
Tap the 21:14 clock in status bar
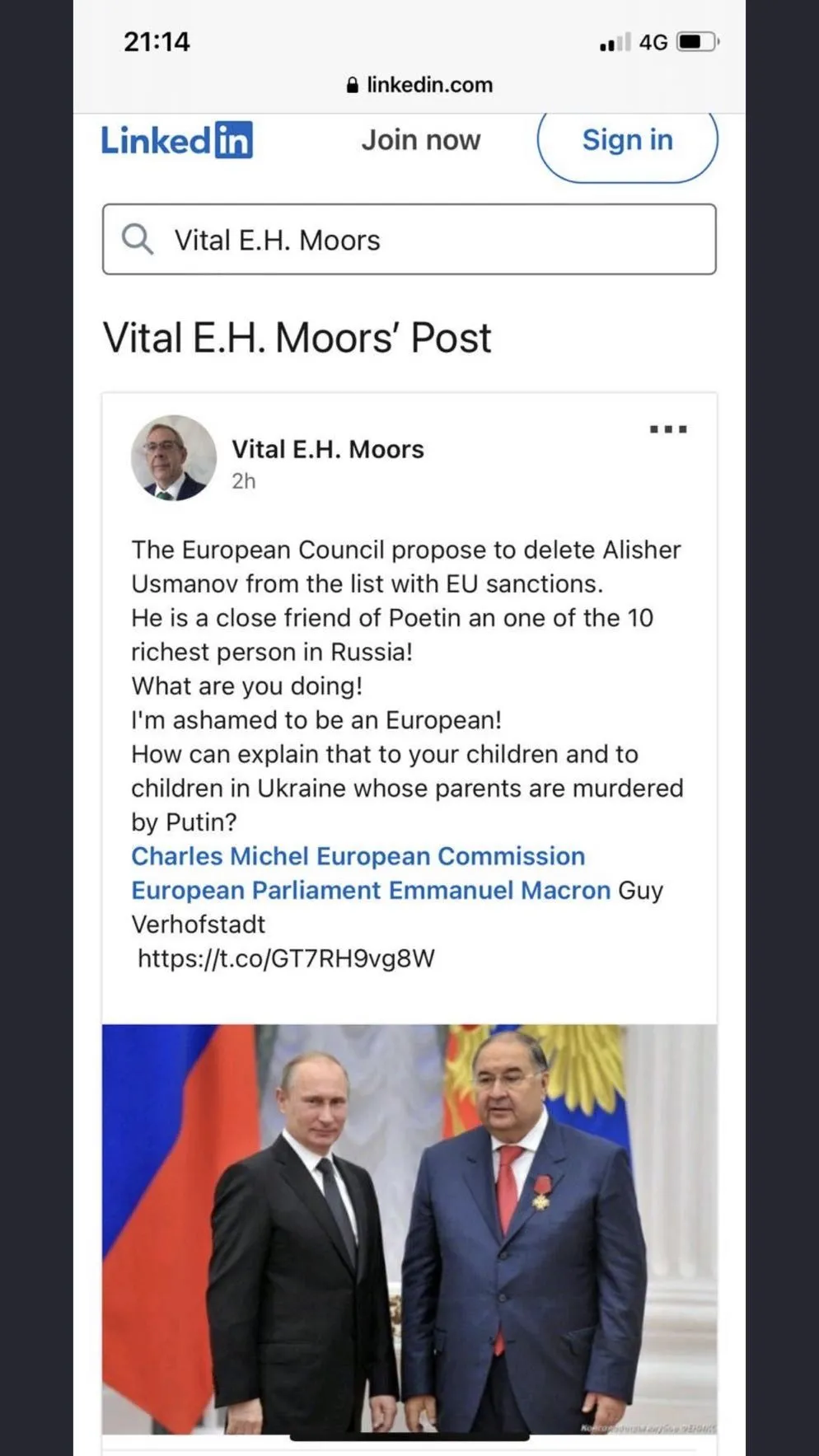pos(157,42)
